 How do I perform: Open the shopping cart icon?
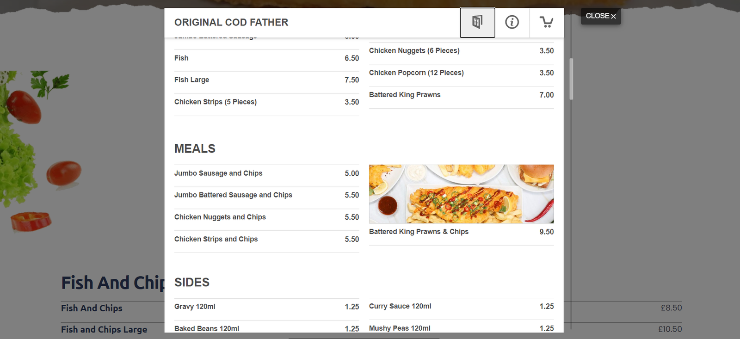(546, 22)
